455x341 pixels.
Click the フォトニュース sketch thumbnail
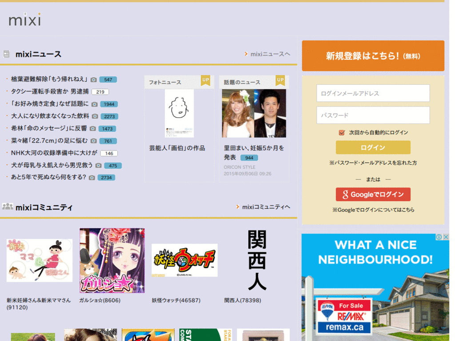(180, 113)
